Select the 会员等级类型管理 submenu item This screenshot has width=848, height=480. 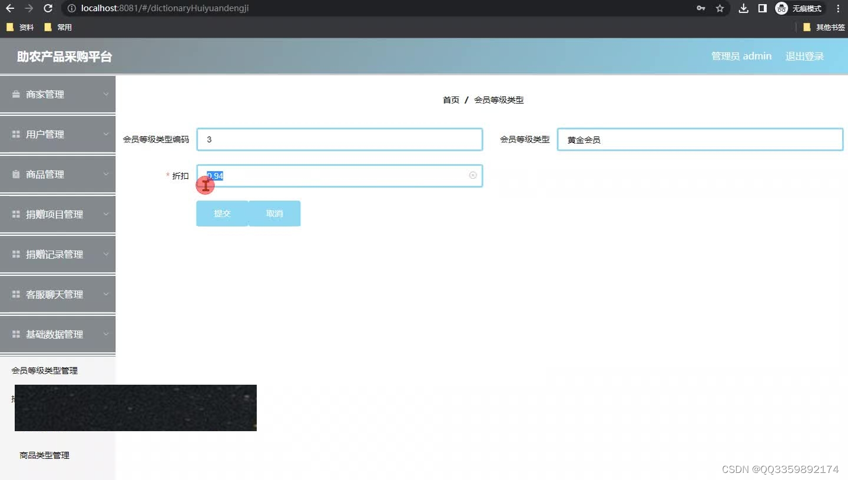(x=45, y=371)
